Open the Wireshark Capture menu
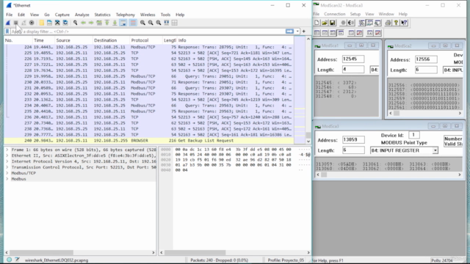Image resolution: width=470 pixels, height=264 pixels. (x=62, y=15)
